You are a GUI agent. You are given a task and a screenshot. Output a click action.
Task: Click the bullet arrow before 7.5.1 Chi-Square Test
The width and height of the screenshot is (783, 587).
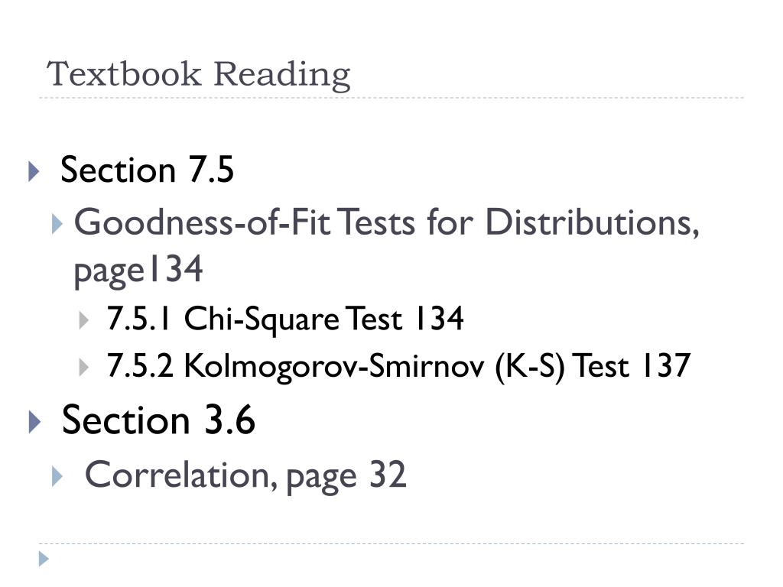coord(84,320)
